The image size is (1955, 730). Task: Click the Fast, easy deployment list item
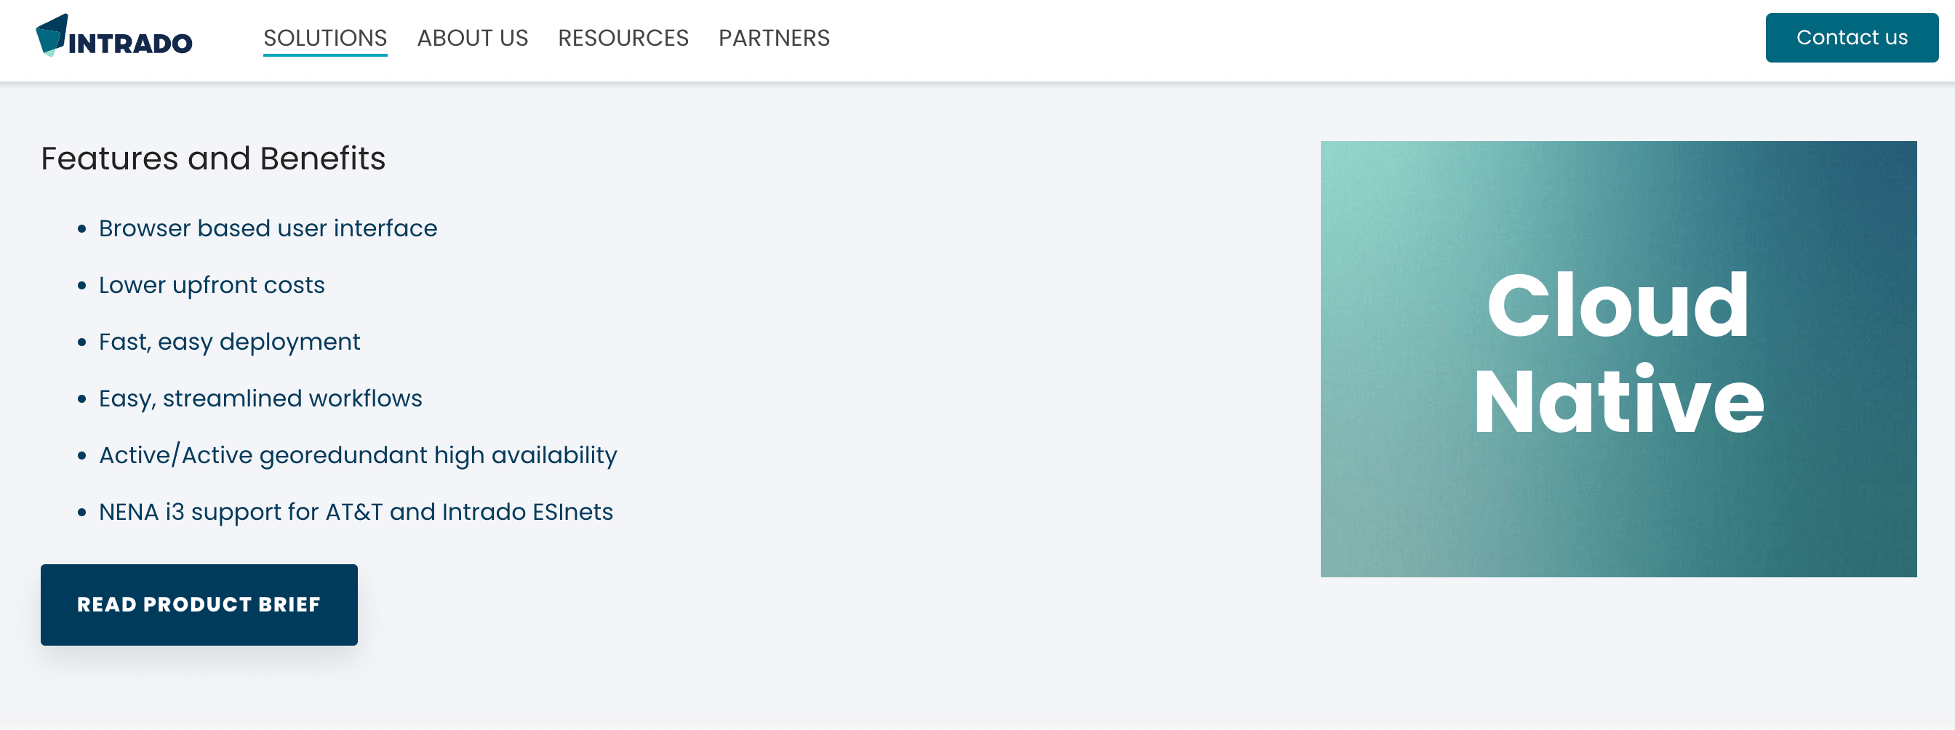(229, 342)
